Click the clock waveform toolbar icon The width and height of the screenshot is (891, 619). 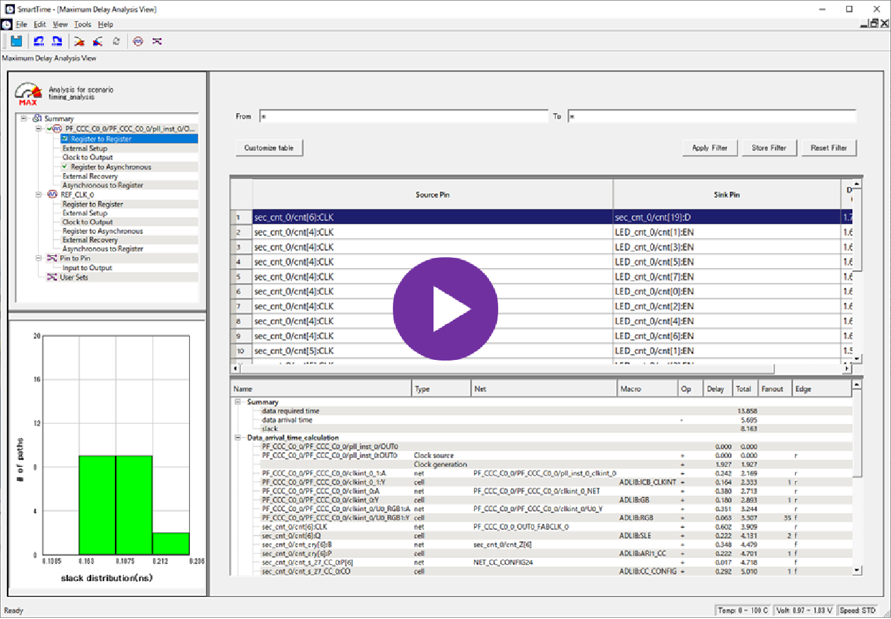[x=138, y=41]
